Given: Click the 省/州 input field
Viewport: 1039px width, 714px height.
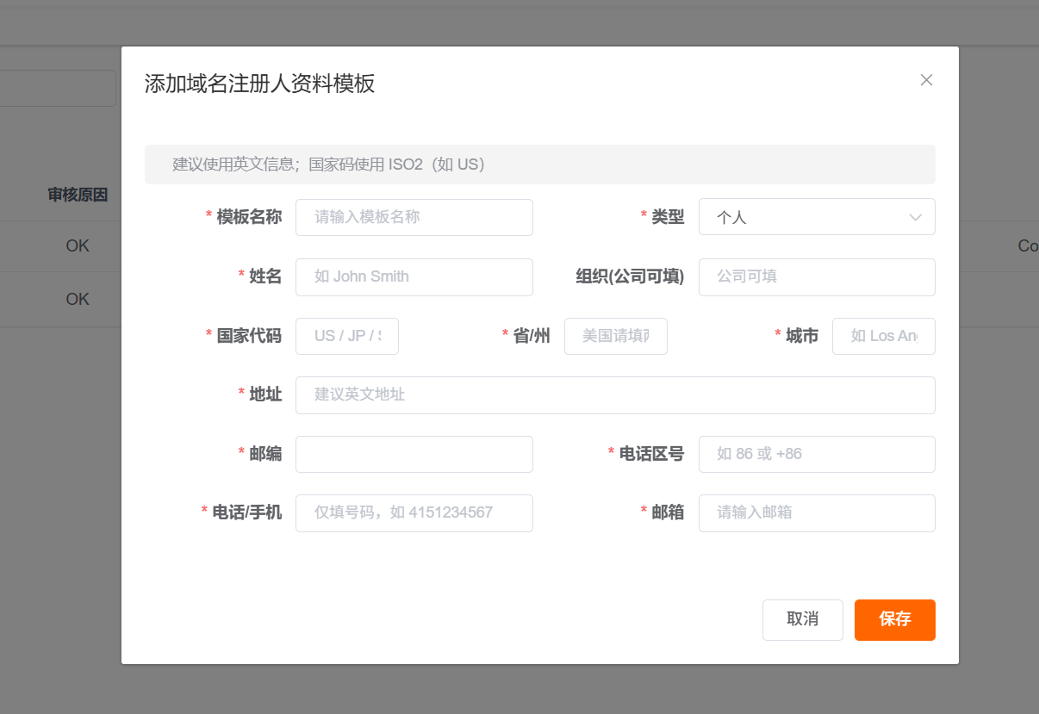Looking at the screenshot, I should click(x=616, y=336).
